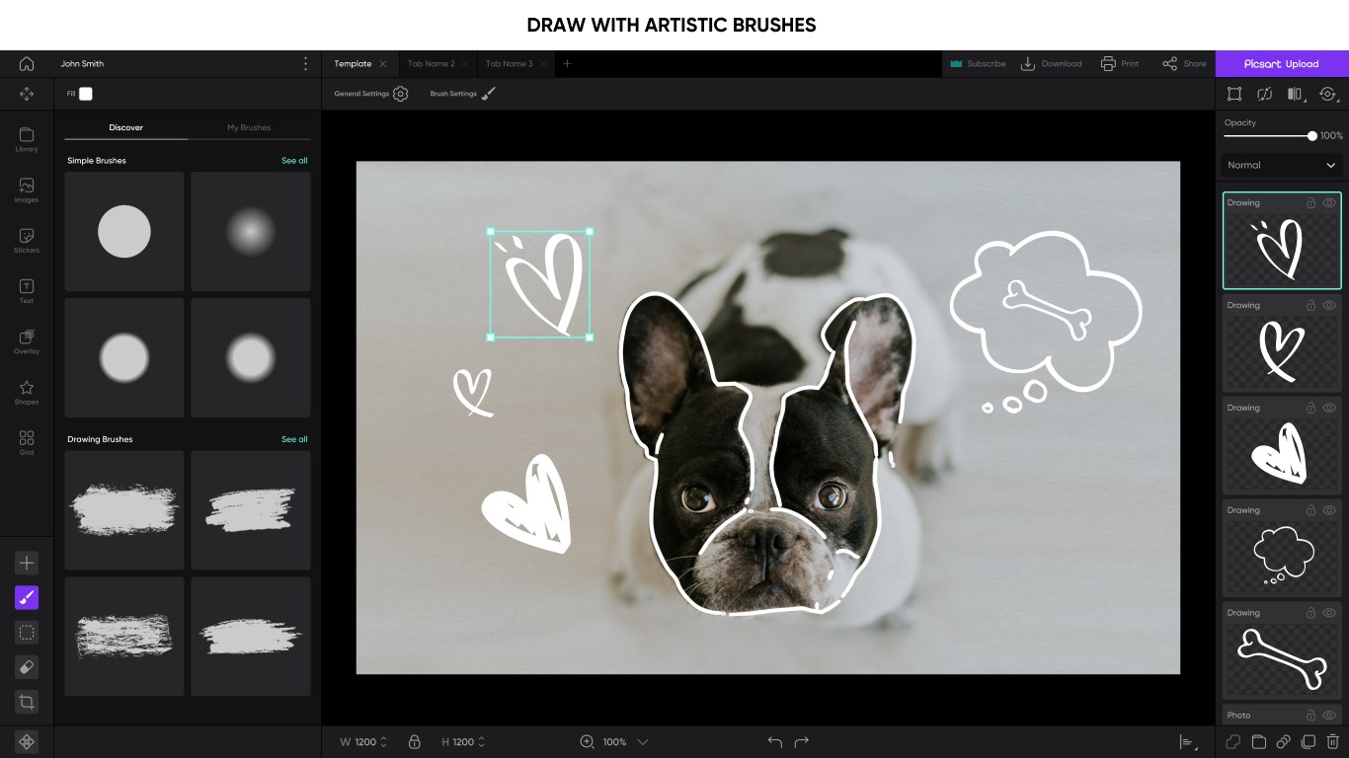1349x758 pixels.
Task: Open the alignment options dropdown
Action: click(1187, 742)
